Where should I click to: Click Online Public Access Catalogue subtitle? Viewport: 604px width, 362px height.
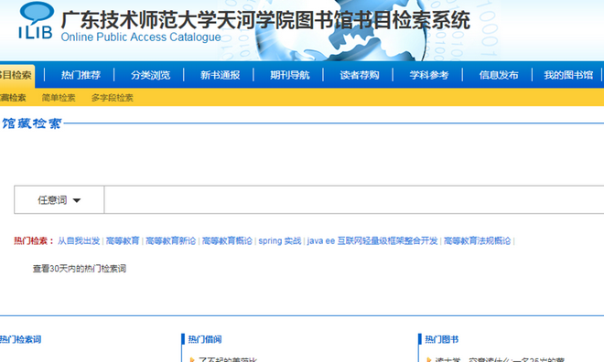point(141,37)
